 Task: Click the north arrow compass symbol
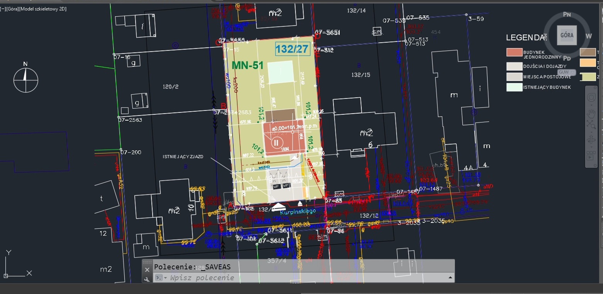coord(25,79)
